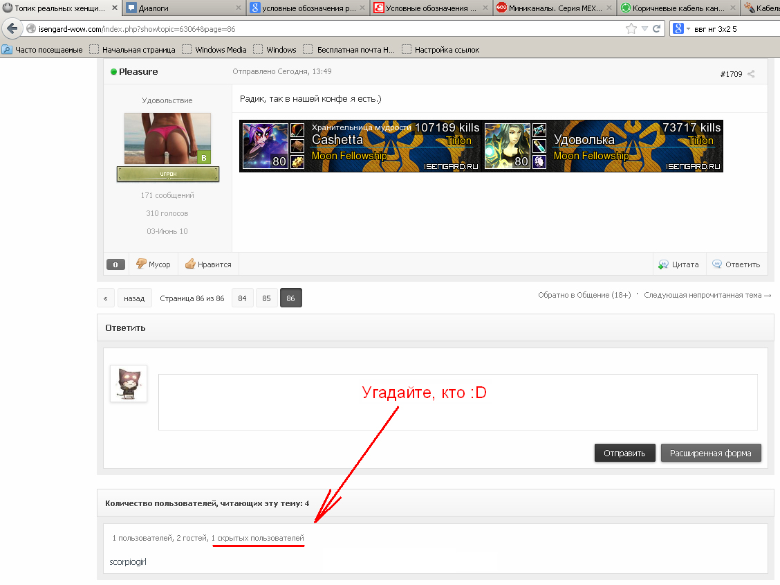This screenshot has width=780, height=585.
Task: Like the post with 'Нравится'
Action: (208, 264)
